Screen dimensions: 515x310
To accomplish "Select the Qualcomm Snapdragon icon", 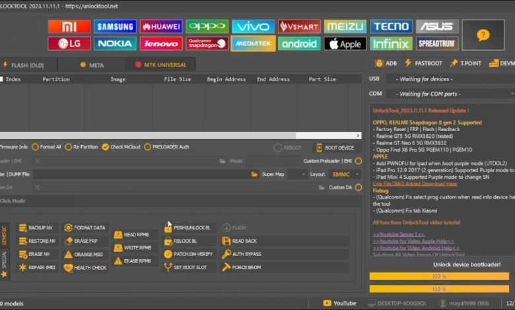I will click(207, 44).
